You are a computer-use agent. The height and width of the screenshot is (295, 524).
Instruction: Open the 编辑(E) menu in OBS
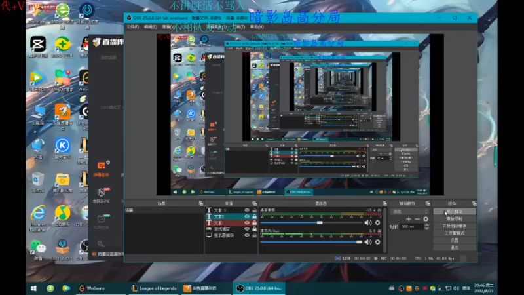(x=150, y=27)
